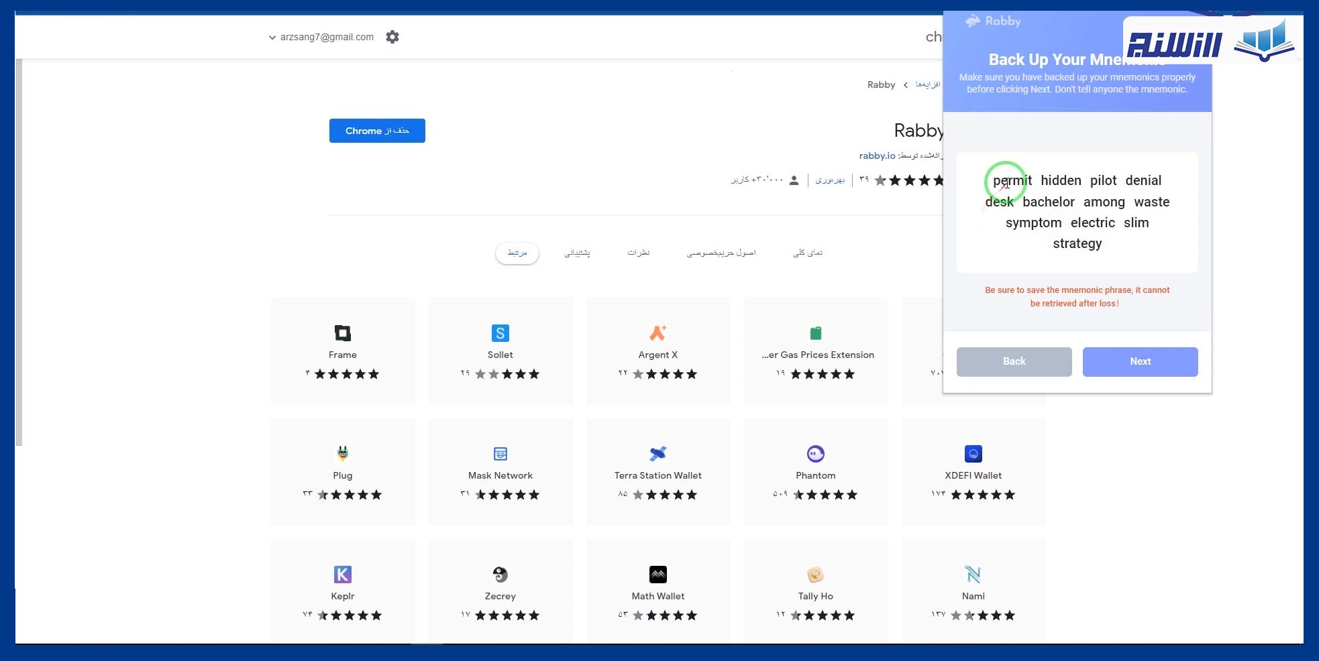Click the Rabby star rating

point(909,180)
